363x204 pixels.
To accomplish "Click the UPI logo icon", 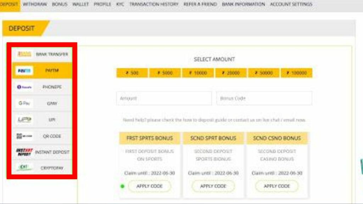I will 24,120.
